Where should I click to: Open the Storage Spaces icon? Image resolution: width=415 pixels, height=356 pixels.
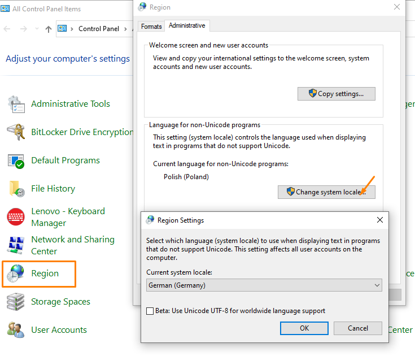[16, 302]
